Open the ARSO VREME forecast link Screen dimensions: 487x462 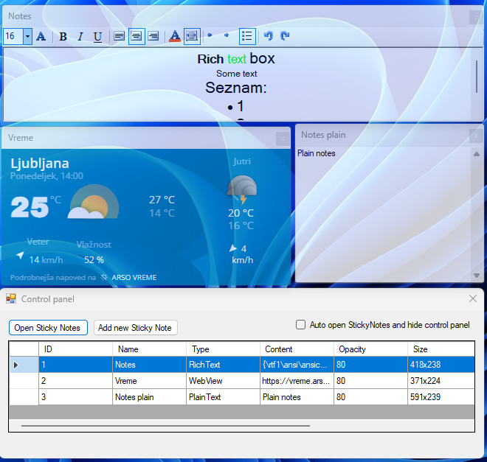134,278
